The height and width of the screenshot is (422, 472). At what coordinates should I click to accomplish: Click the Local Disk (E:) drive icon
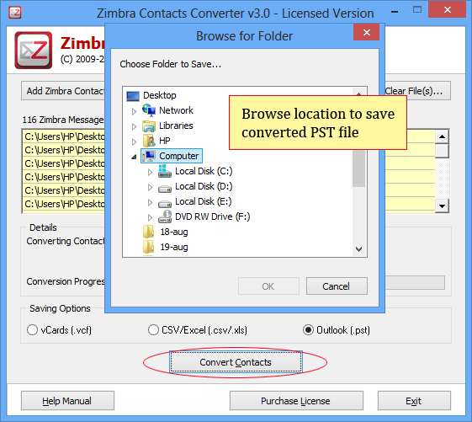tap(165, 204)
